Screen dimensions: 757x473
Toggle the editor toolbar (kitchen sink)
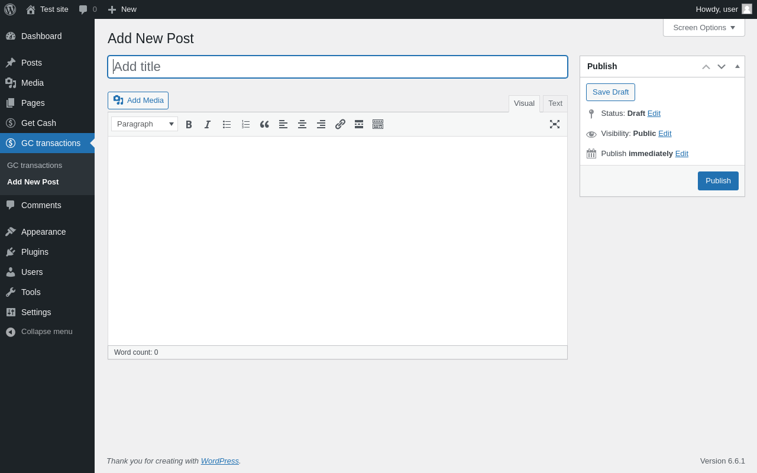tap(378, 124)
